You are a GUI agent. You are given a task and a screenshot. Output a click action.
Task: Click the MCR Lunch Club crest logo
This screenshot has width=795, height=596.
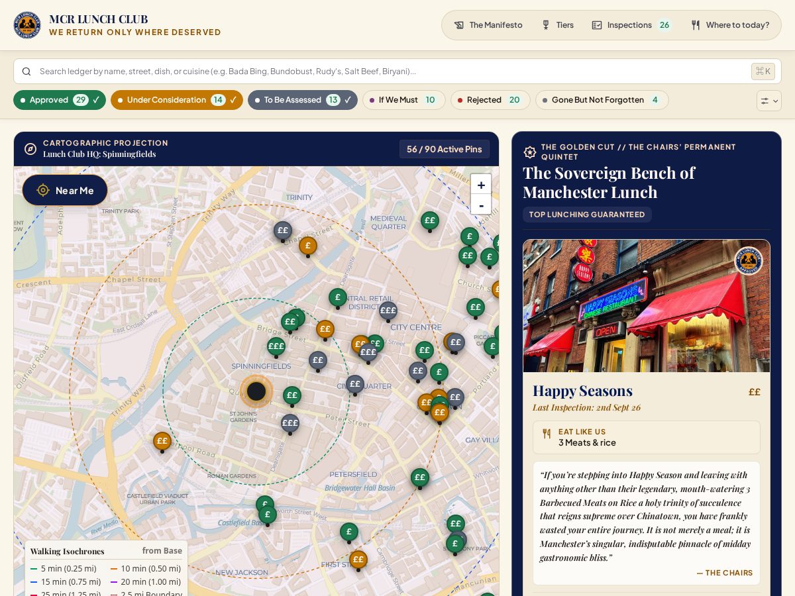27,25
